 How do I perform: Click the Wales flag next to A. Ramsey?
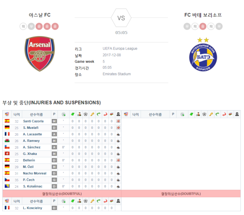coord(7,141)
